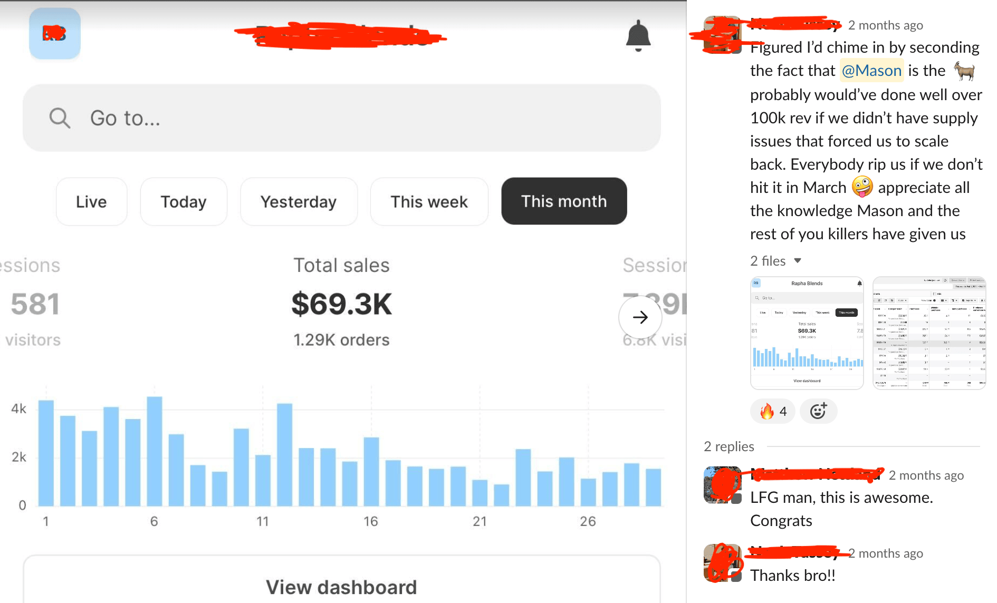Select the Yesterday time range
The height and width of the screenshot is (603, 997).
pyautogui.click(x=299, y=202)
